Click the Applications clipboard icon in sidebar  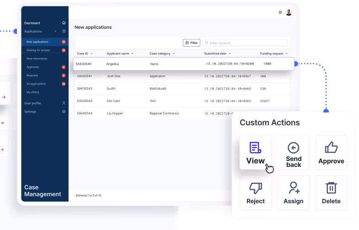click(x=64, y=31)
